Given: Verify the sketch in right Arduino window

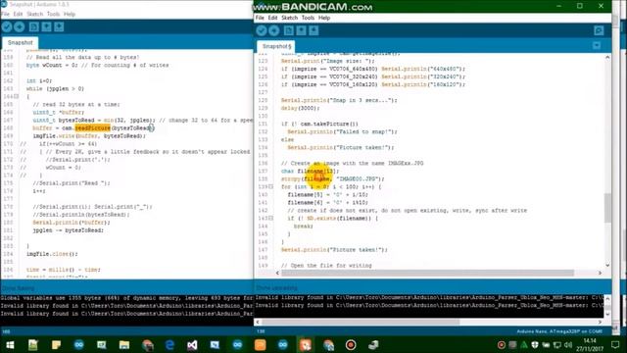Looking at the screenshot, I should pyautogui.click(x=262, y=30).
